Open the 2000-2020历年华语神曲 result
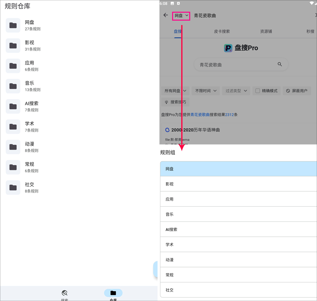The image size is (317, 301). pos(196,130)
